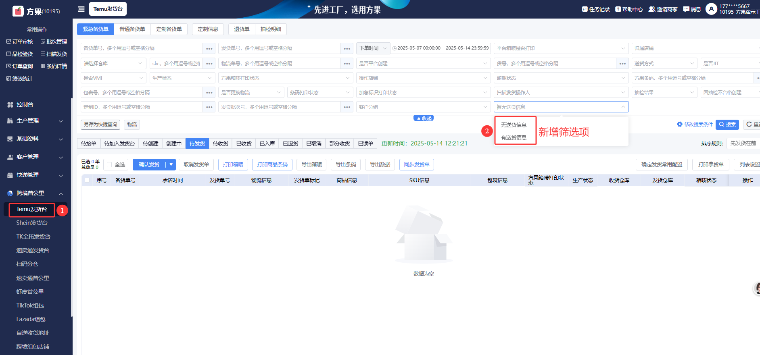Viewport: 760px width, 355px height.
Task: Open the 有无送货信息 filter dropdown
Action: tap(561, 107)
